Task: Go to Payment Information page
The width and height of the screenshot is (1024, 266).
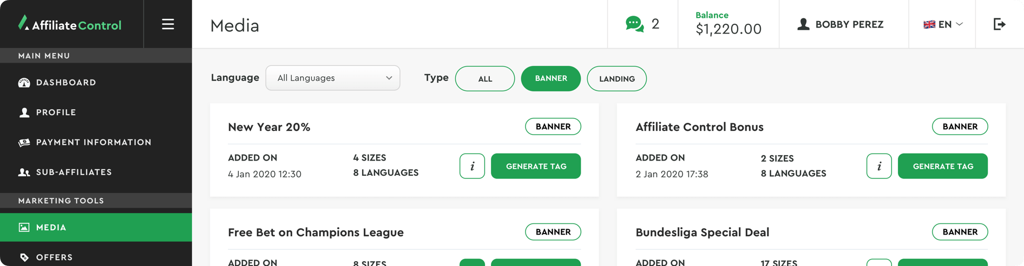Action: coord(94,142)
